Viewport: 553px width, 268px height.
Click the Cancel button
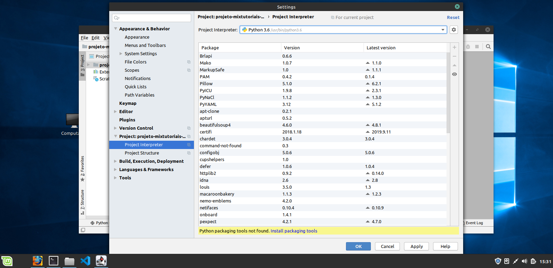[x=387, y=246]
